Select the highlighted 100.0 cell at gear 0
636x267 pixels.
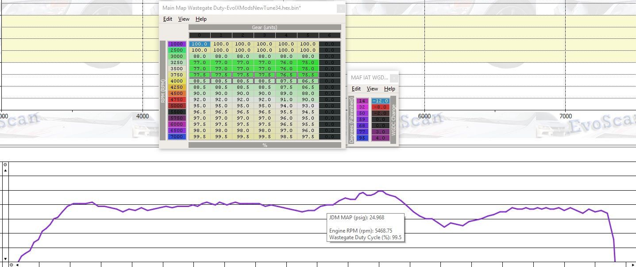(199, 44)
